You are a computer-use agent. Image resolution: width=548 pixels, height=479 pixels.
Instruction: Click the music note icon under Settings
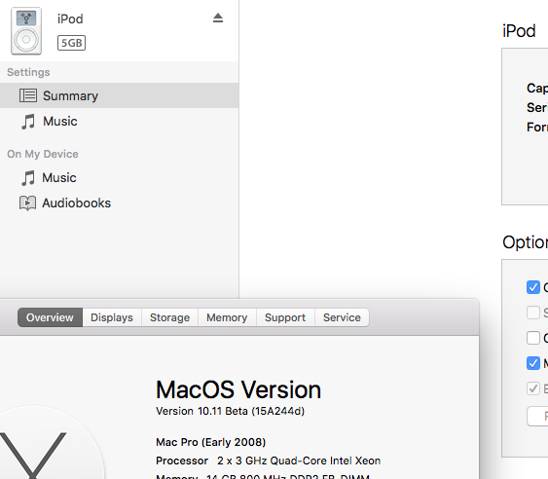tap(28, 122)
